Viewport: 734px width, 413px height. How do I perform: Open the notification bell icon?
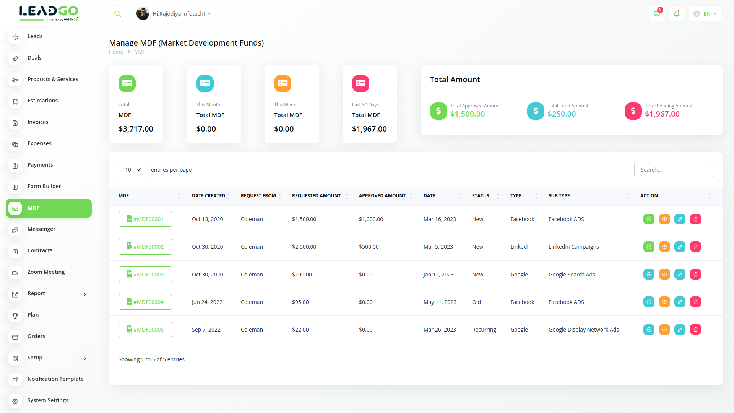676,14
